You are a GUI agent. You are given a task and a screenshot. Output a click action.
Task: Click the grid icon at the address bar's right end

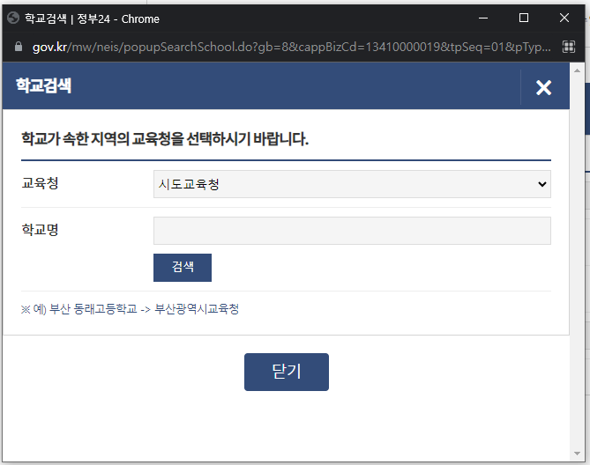(569, 47)
